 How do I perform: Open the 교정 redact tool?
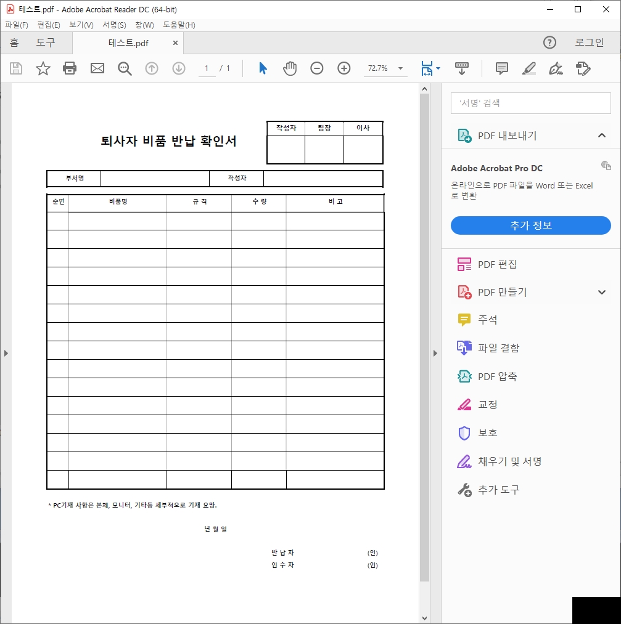(477, 404)
